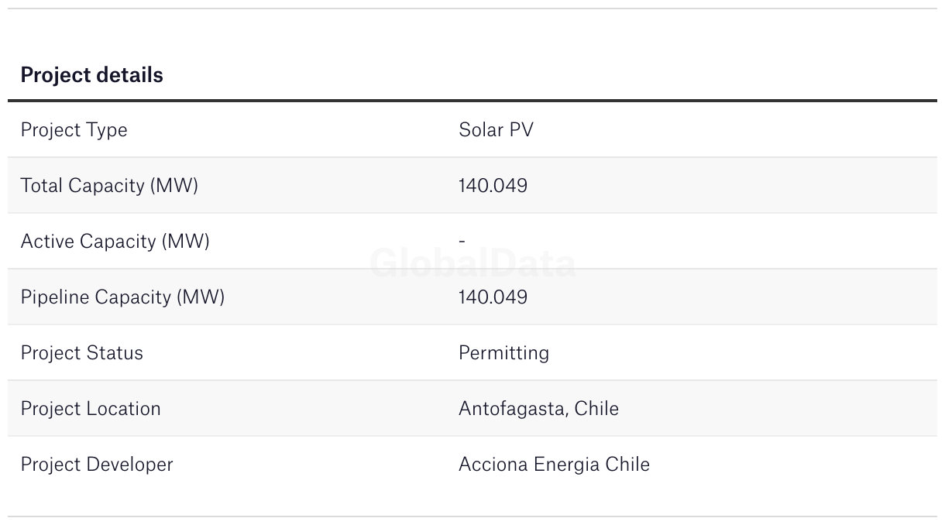Image resolution: width=945 pixels, height=525 pixels.
Task: Click the Pipeline Capacity value 140.049
Action: point(493,297)
